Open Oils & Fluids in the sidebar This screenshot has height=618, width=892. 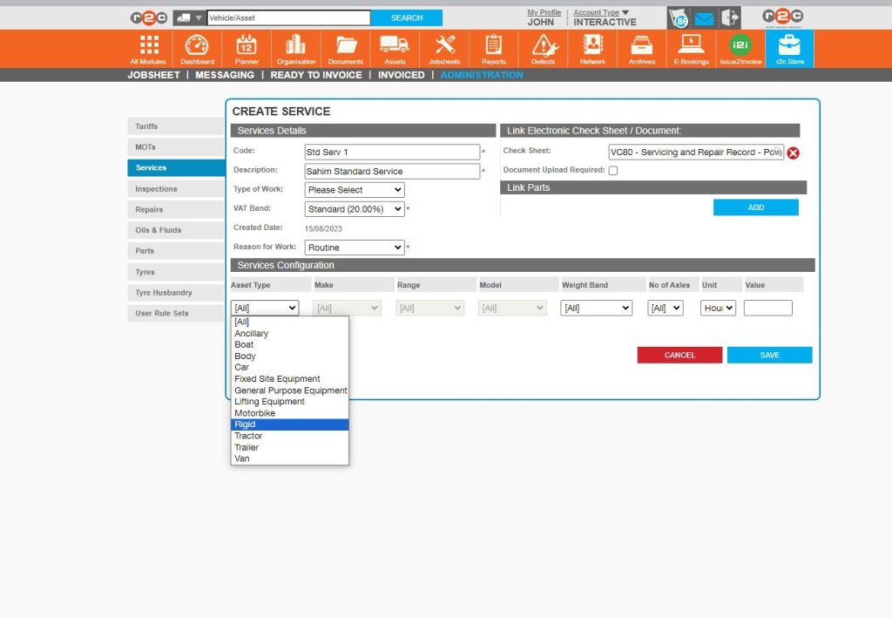pyautogui.click(x=176, y=230)
